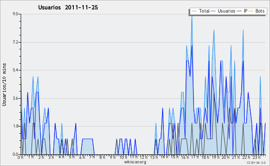Click the '2 h' x-axis label

pyautogui.click(x=41, y=157)
